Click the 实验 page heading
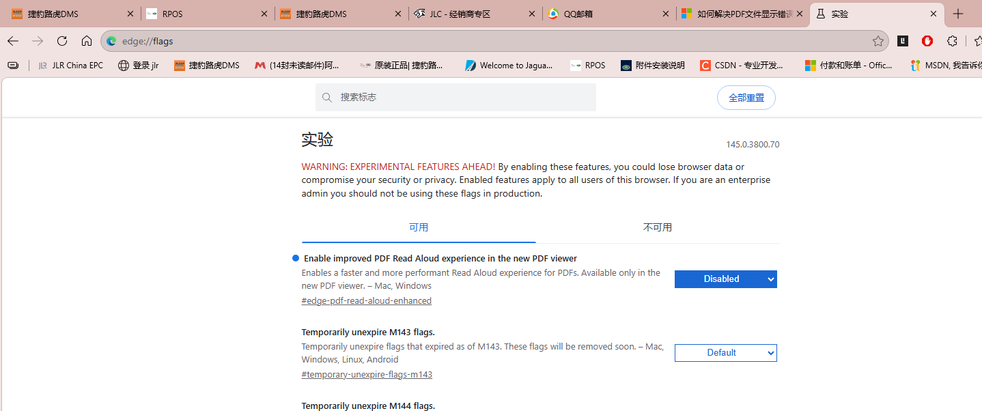Screen dimensions: 982x411 (318, 139)
